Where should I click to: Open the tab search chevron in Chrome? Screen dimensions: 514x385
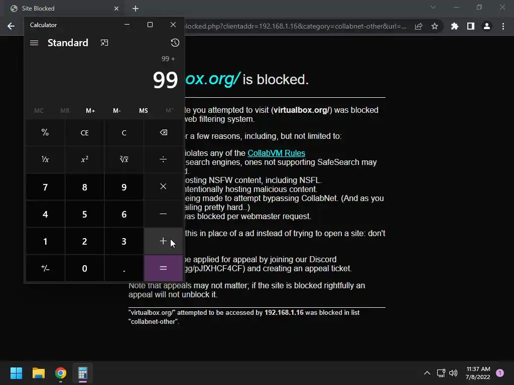[x=433, y=7]
